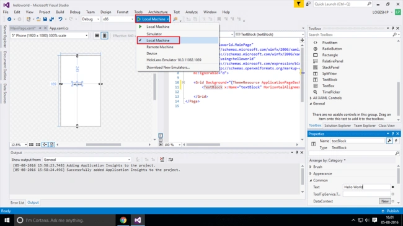The image size is (403, 226).
Task: Collapse the pane using the collapse icon
Action: 161,145
